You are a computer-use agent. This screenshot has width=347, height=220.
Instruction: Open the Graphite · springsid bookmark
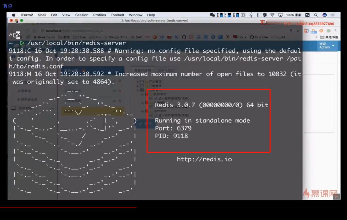coord(268,37)
